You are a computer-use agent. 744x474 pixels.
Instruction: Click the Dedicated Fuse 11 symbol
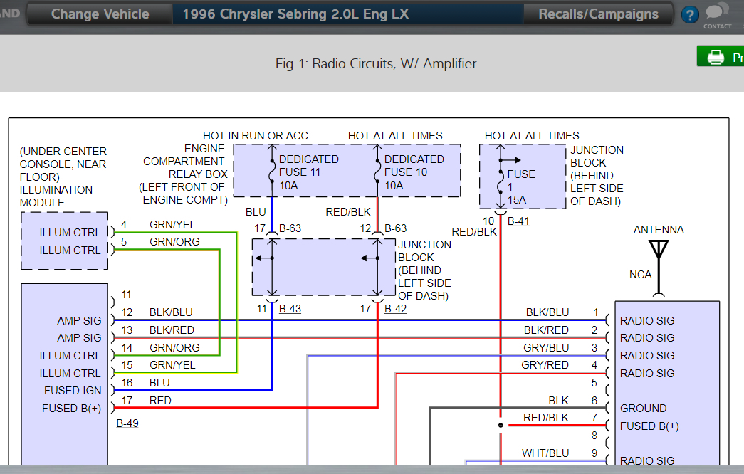click(272, 171)
